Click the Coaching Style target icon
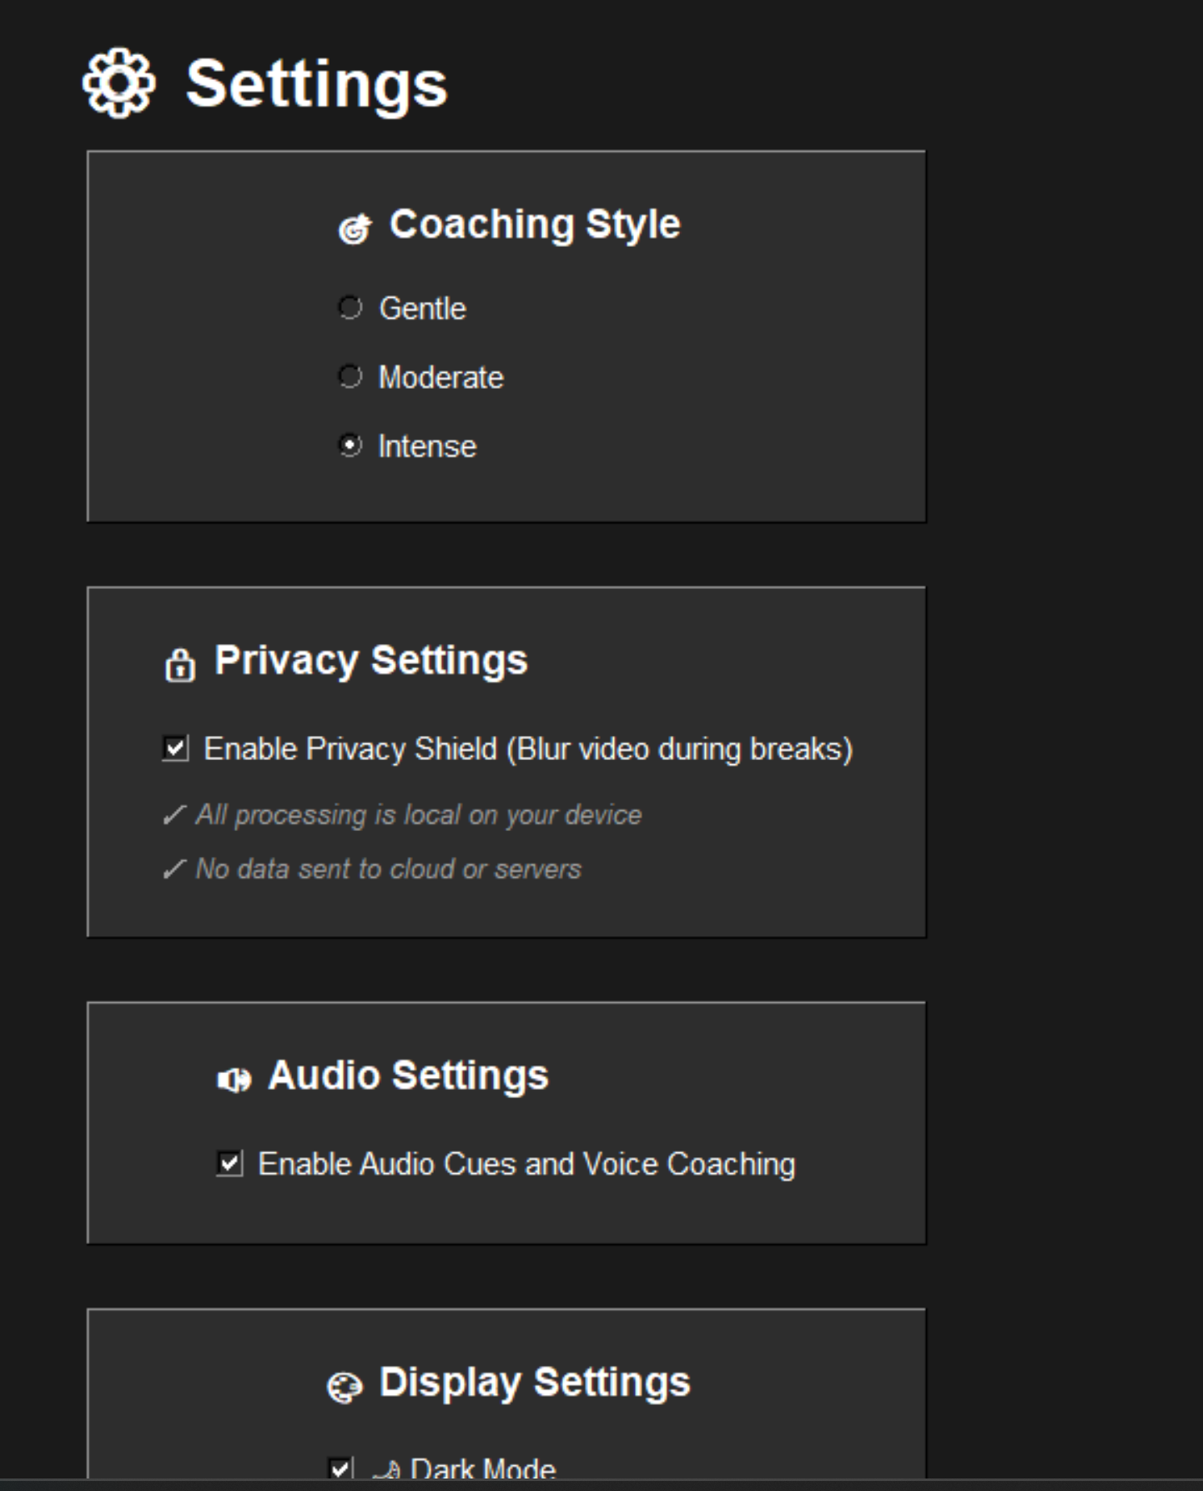Screen dimensions: 1203x1491 pyautogui.click(x=354, y=228)
